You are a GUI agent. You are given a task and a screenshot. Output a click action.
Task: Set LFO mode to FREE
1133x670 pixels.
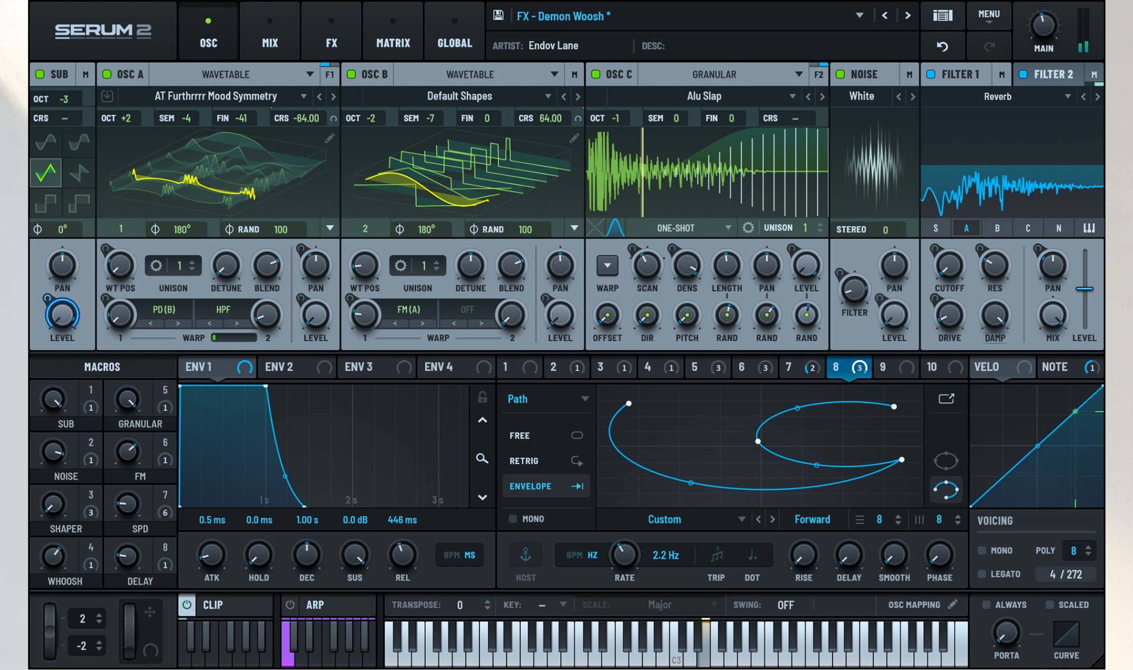[546, 435]
